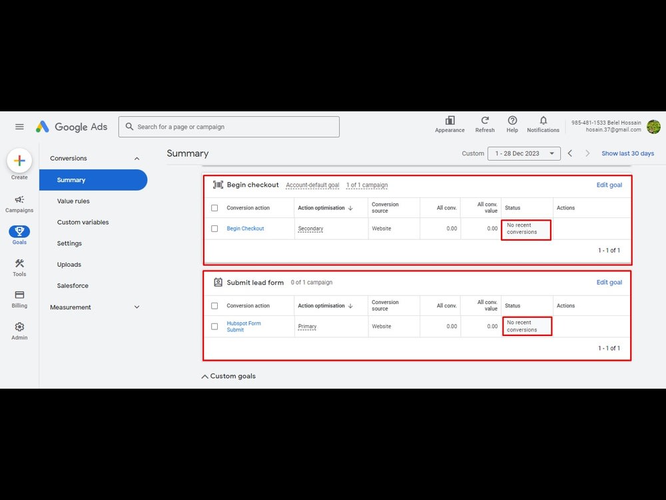
Task: Open the navigation hamburger menu
Action: 19,127
